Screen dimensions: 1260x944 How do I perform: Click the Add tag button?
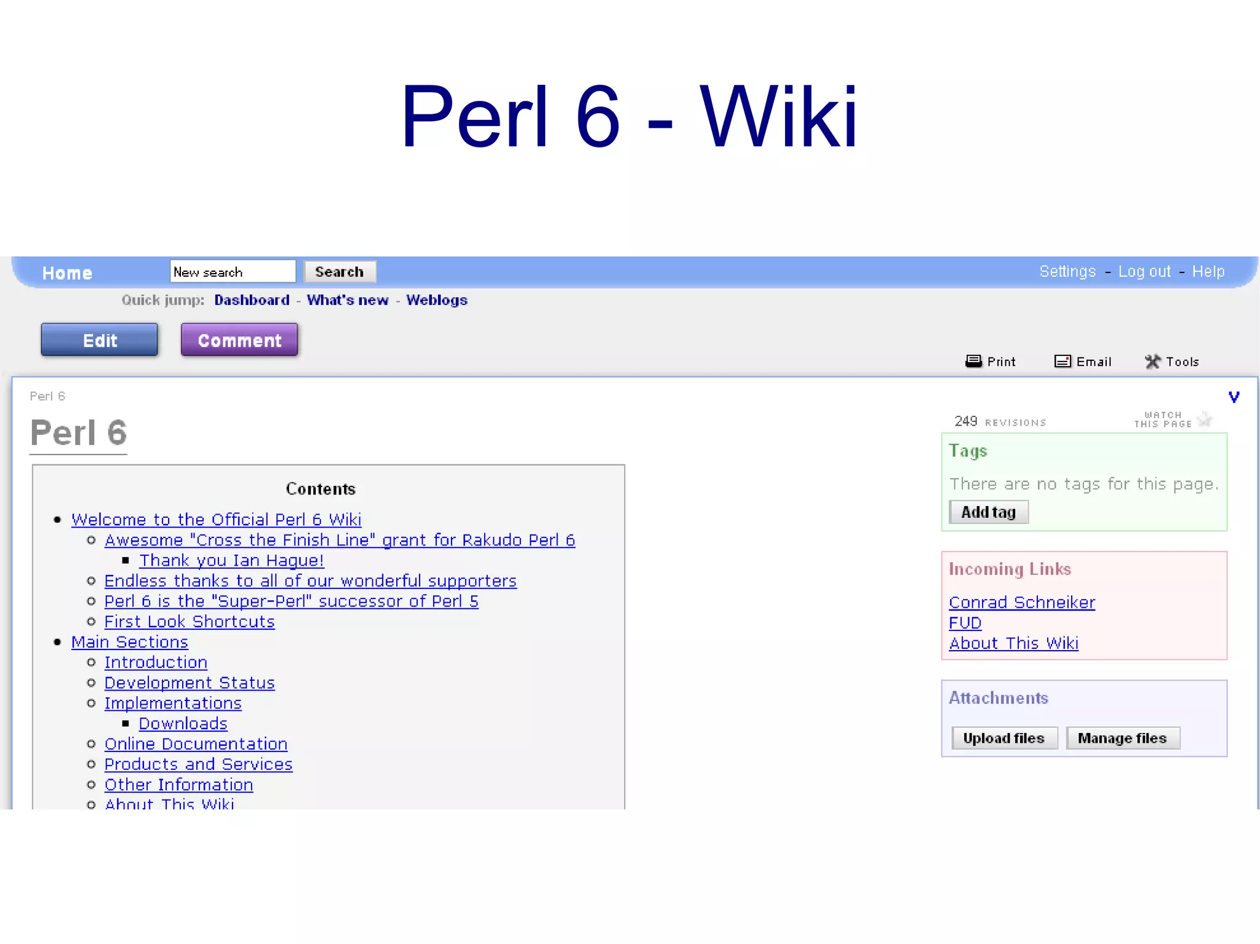pyautogui.click(x=989, y=512)
